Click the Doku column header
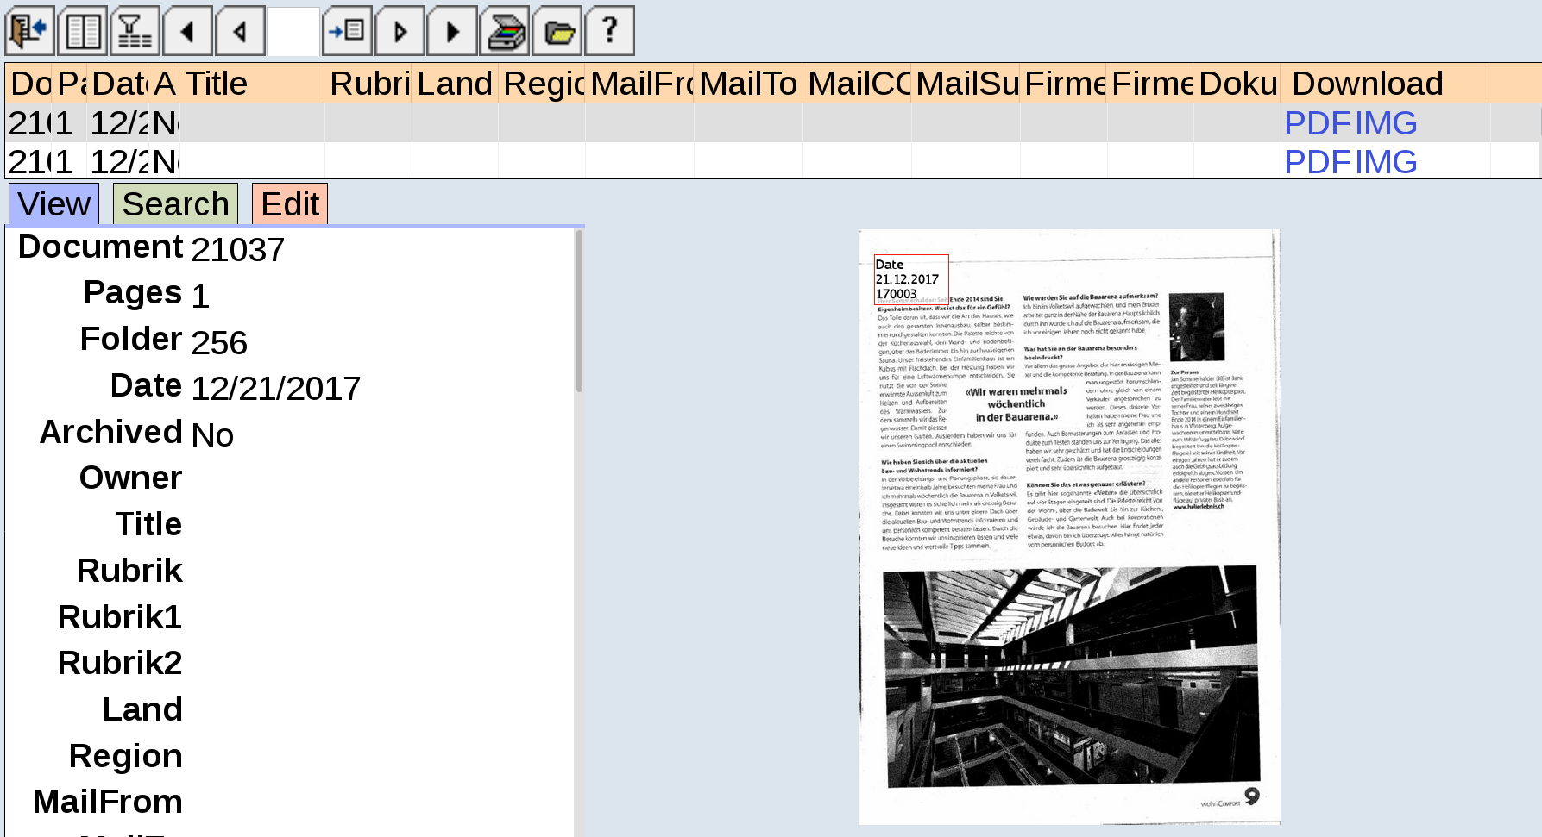 1237,84
